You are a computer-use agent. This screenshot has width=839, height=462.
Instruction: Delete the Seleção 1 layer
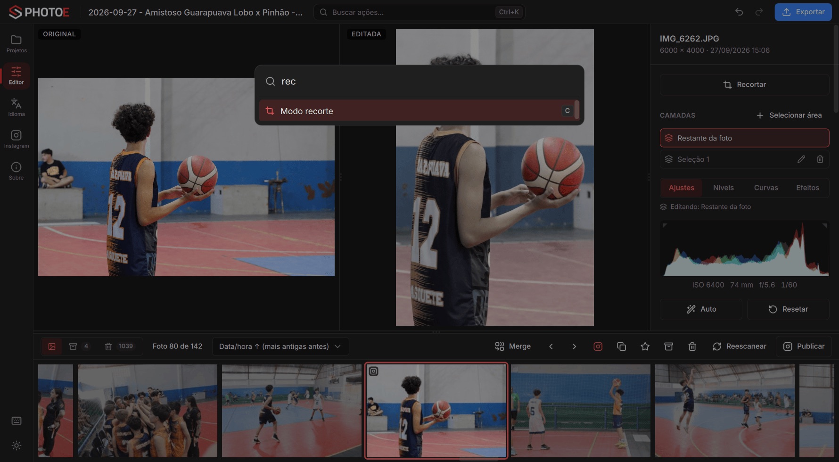point(820,159)
